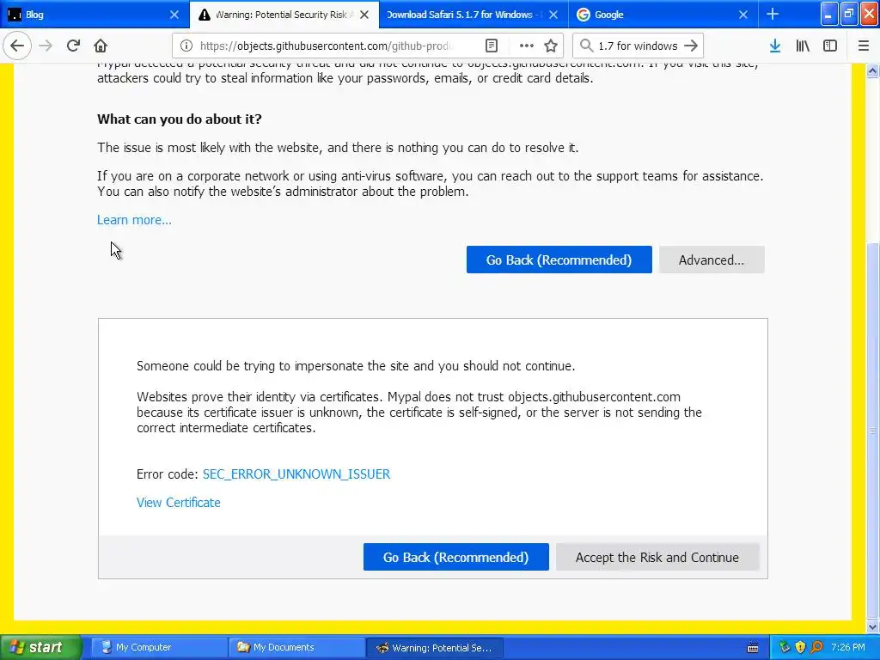The image size is (880, 660).
Task: Open the page actions three-dots menu
Action: point(527,46)
